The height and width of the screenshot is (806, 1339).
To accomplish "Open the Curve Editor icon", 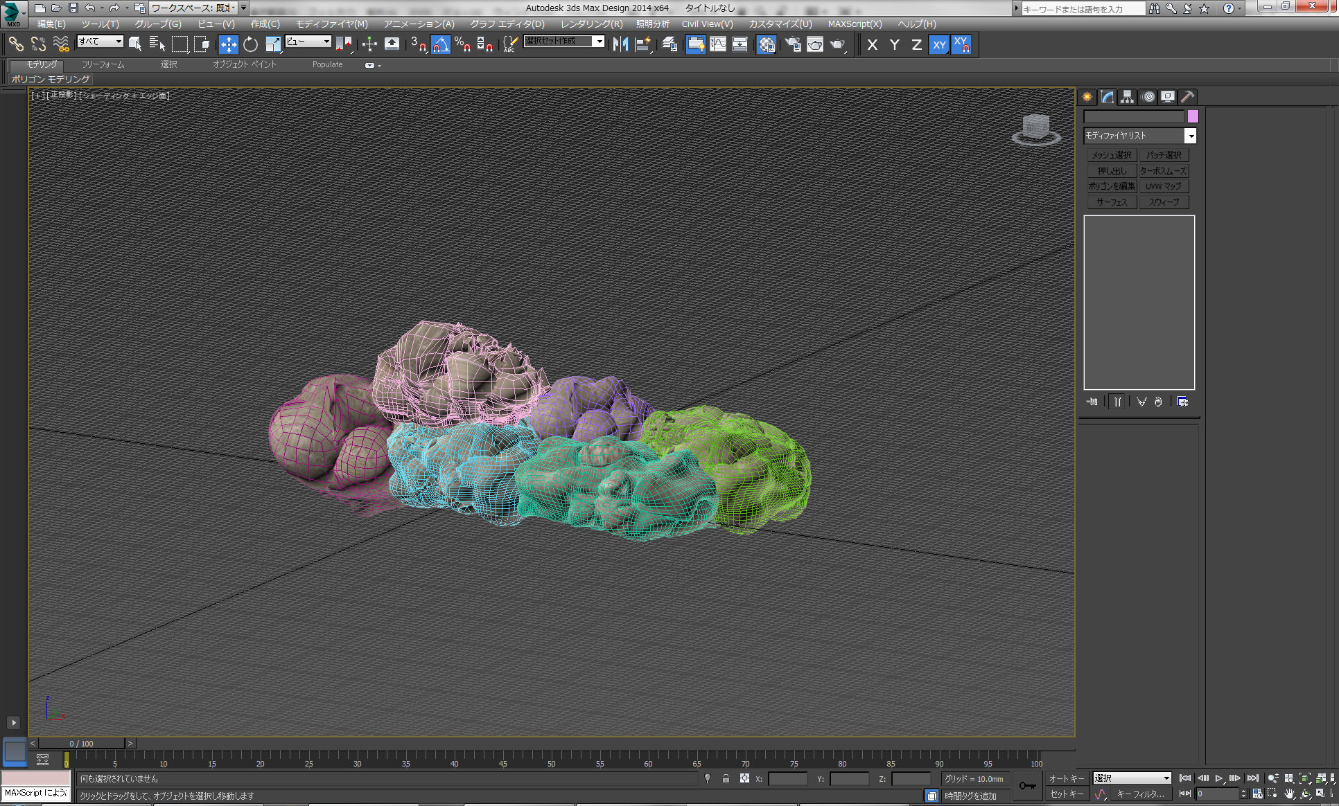I will [x=718, y=45].
